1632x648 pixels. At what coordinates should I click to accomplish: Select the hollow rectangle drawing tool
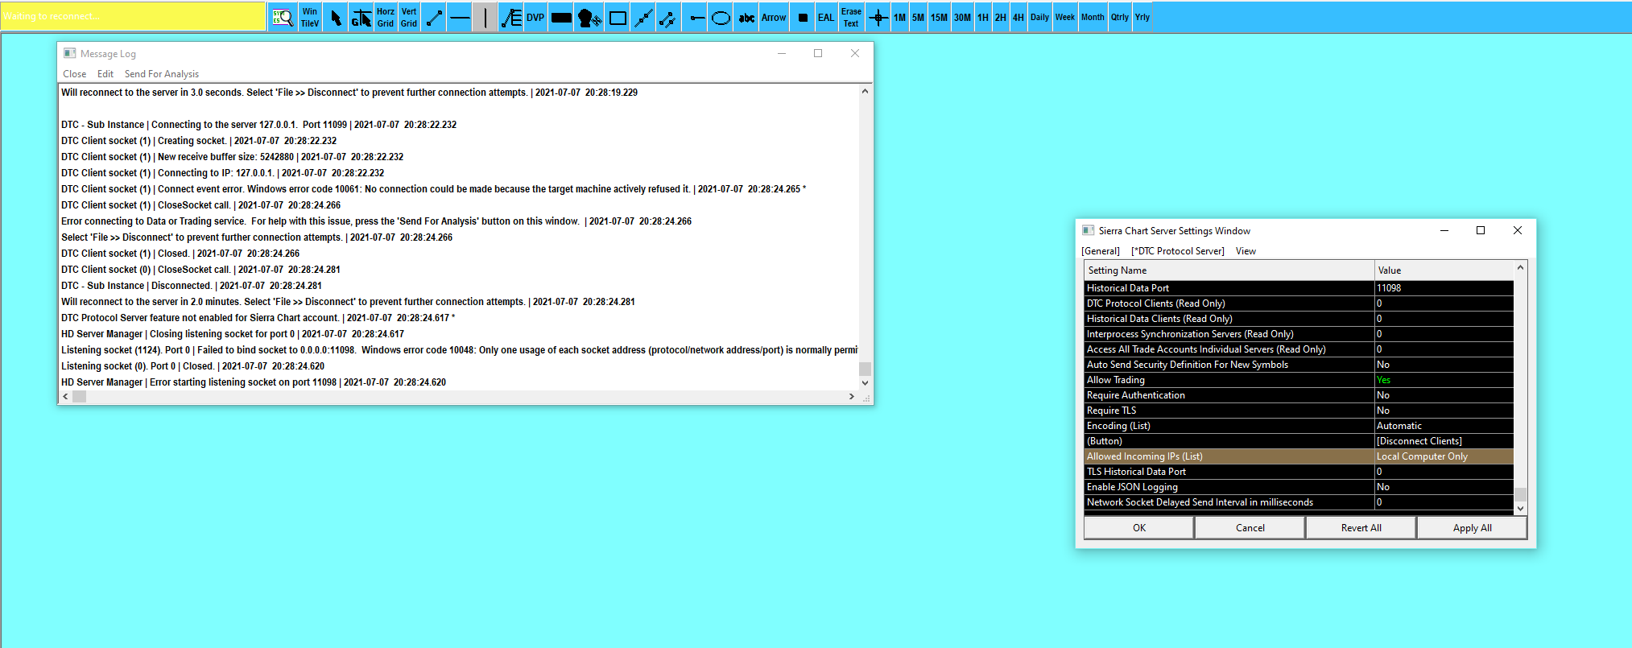point(618,17)
